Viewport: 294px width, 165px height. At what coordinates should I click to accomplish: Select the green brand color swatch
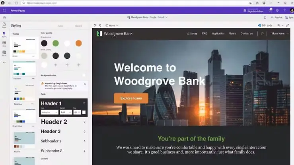coord(56,43)
